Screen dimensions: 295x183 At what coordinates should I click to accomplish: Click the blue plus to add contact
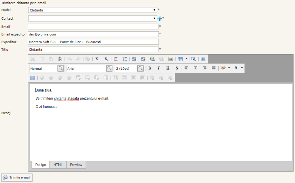[x=160, y=19]
